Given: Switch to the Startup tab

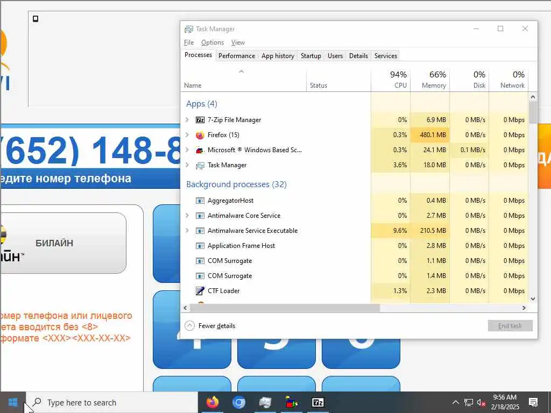Looking at the screenshot, I should [310, 56].
